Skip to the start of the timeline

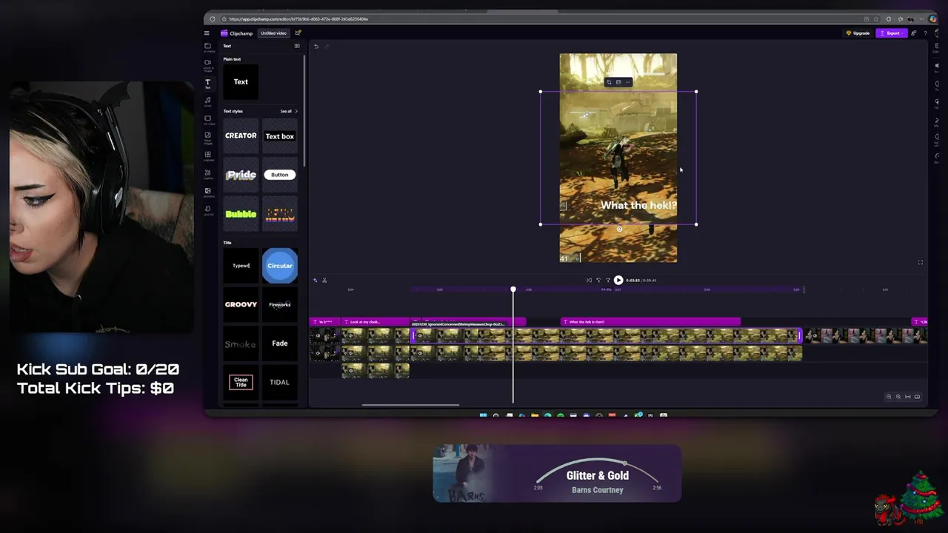pos(589,281)
